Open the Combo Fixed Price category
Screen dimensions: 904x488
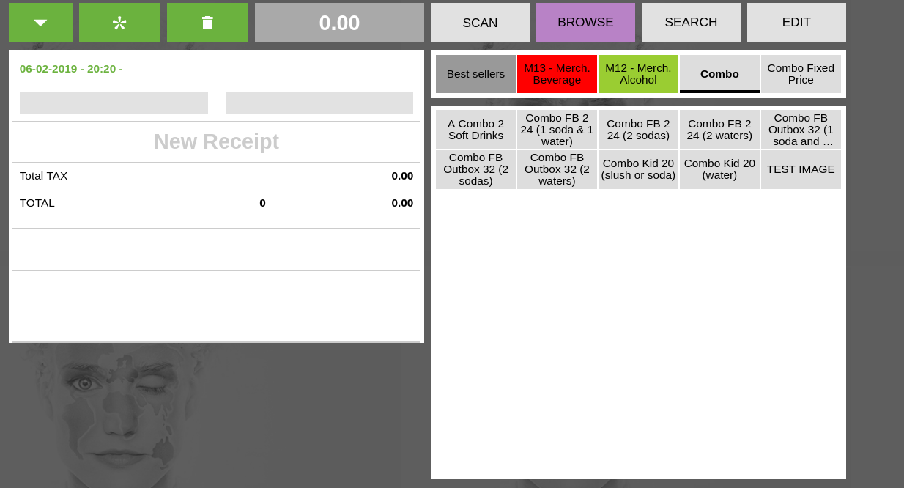coord(801,74)
